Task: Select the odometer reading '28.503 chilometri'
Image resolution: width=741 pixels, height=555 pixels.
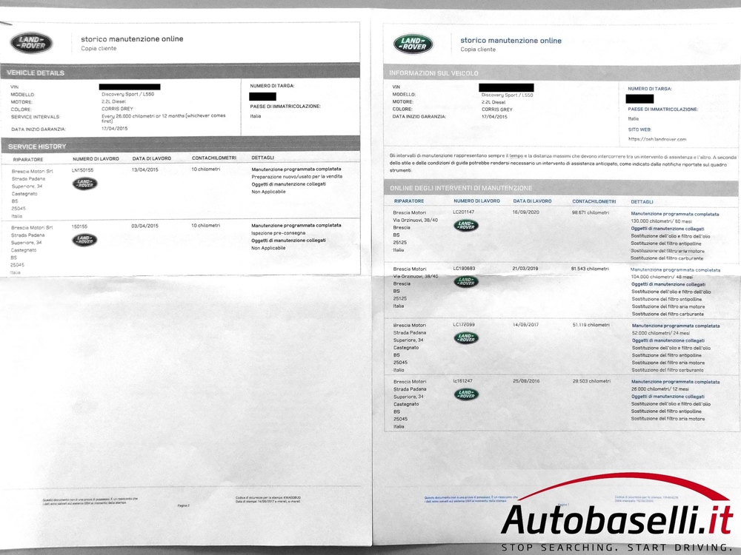Action: [591, 381]
